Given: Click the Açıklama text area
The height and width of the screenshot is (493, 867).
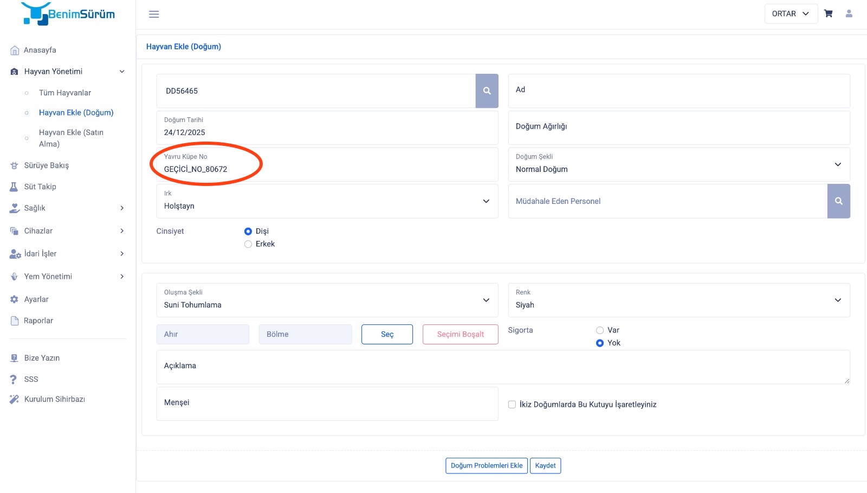Looking at the screenshot, I should 503,367.
